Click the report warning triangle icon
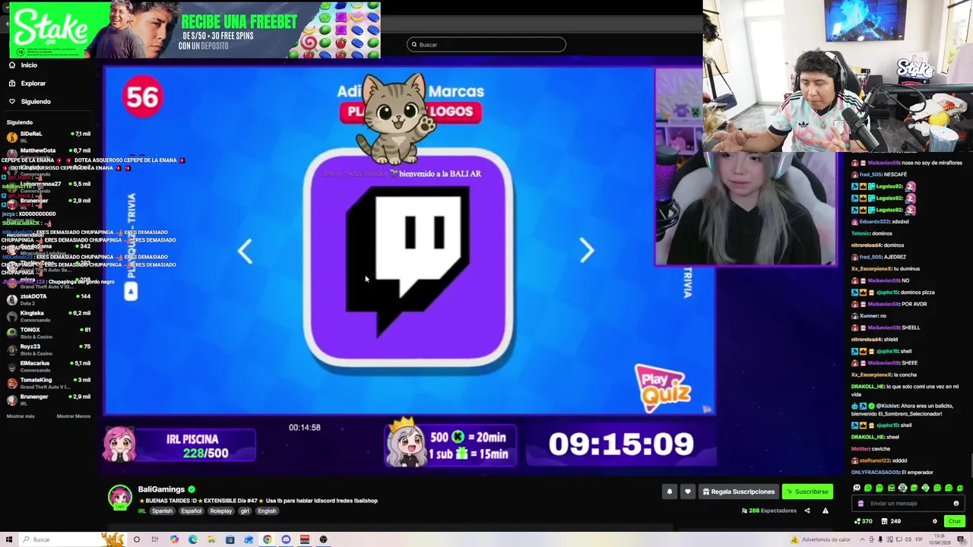Viewport: 973px width, 547px height. (x=826, y=511)
